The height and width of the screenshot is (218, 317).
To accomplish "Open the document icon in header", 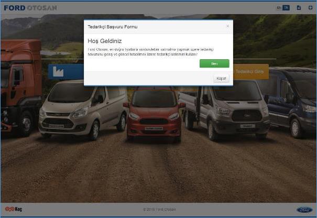I will pos(299,8).
